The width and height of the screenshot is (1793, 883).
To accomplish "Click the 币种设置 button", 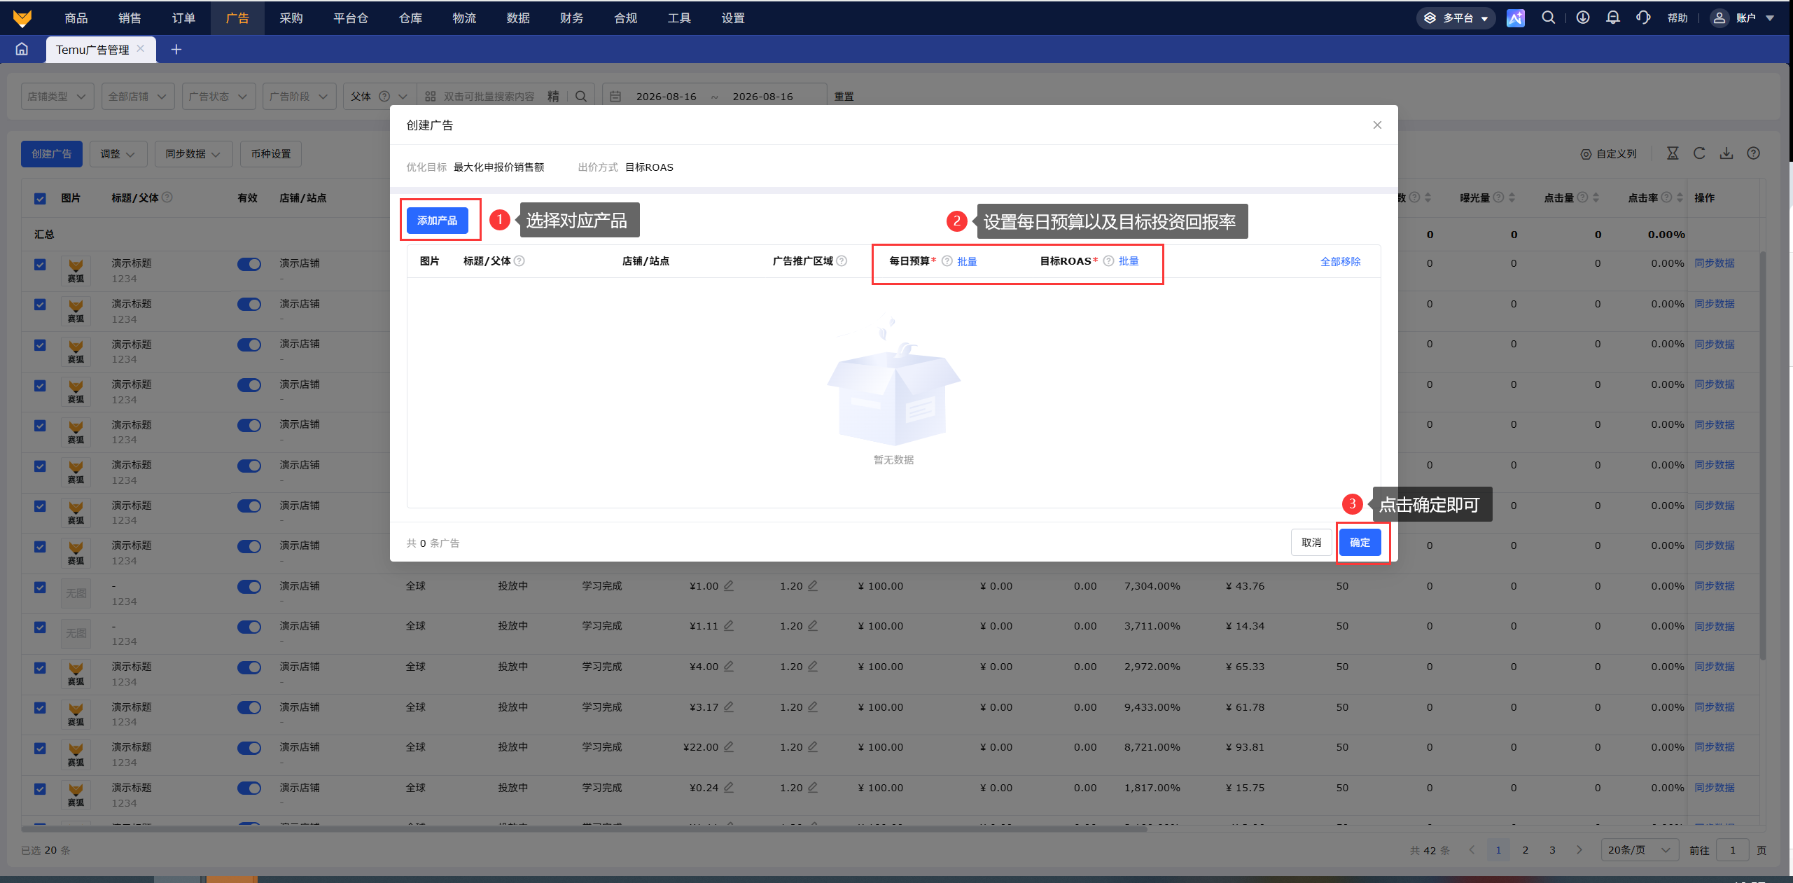I will click(x=271, y=154).
